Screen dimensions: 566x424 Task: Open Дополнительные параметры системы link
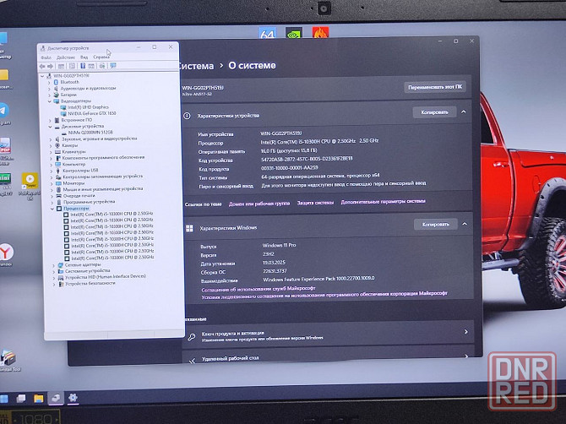point(383,201)
